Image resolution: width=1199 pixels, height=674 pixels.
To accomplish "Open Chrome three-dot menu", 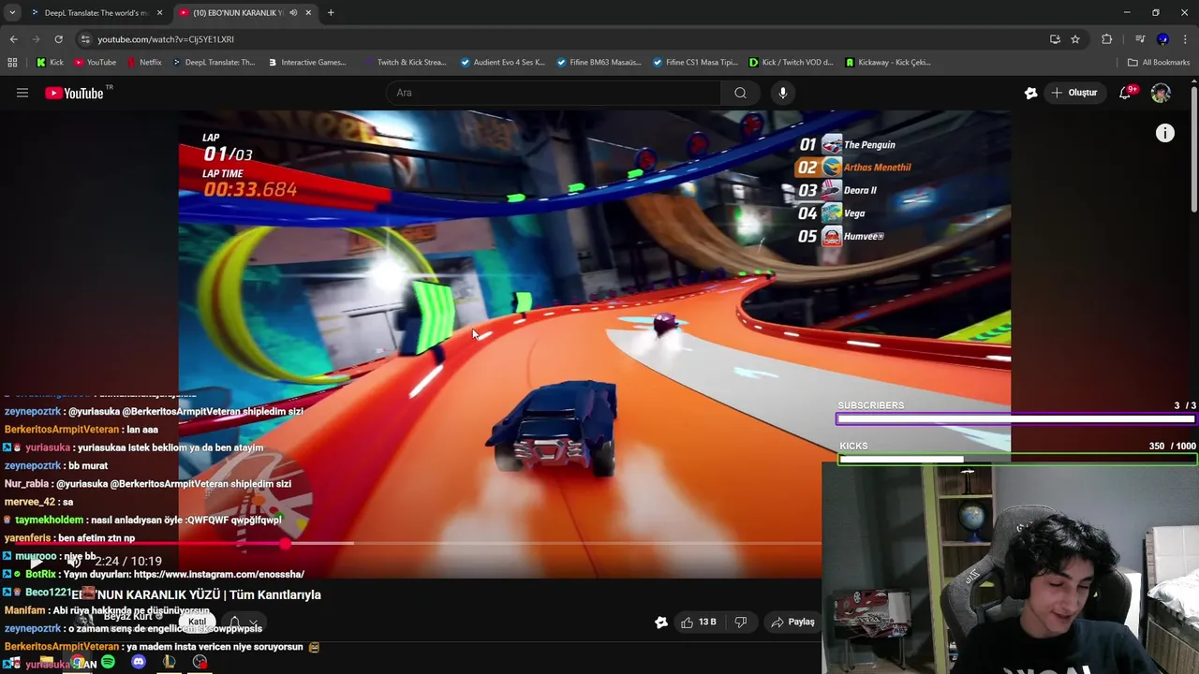I will (1186, 39).
